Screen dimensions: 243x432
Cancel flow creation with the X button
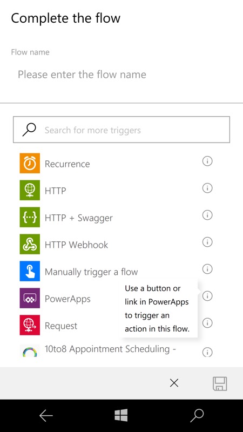click(174, 383)
